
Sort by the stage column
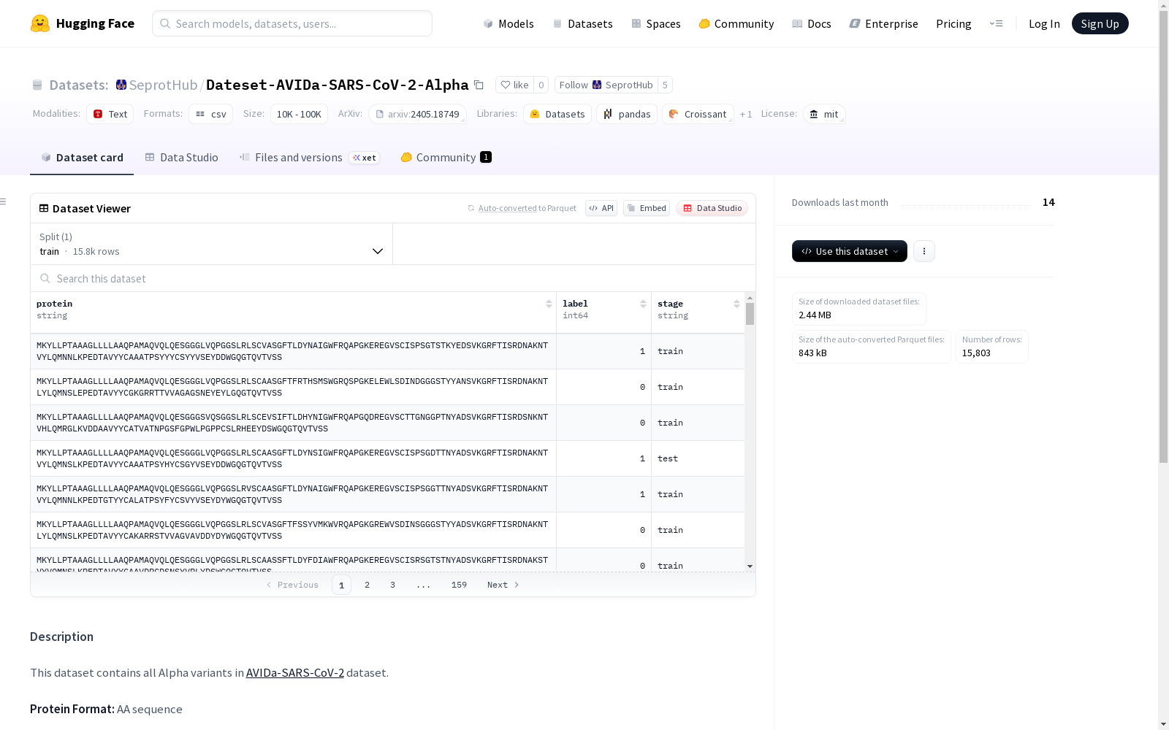tap(736, 304)
